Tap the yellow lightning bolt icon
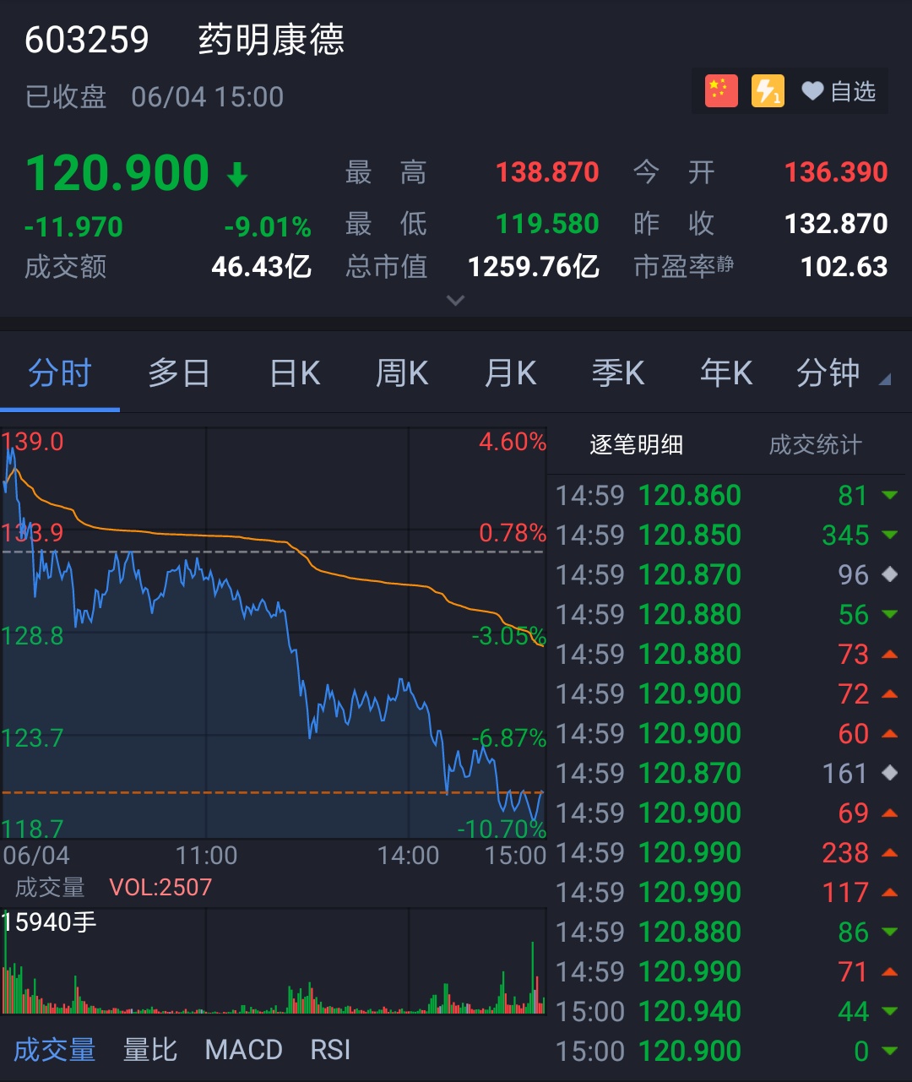Image resolution: width=912 pixels, height=1082 pixels. pos(768,91)
